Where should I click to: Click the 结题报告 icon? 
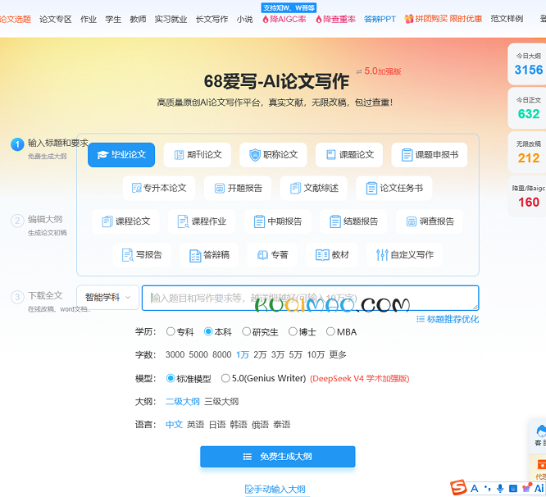[x=335, y=221]
